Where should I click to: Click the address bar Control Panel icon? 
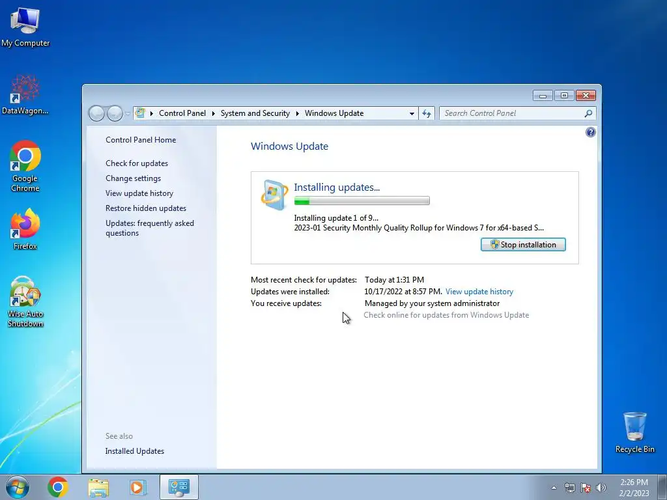140,113
